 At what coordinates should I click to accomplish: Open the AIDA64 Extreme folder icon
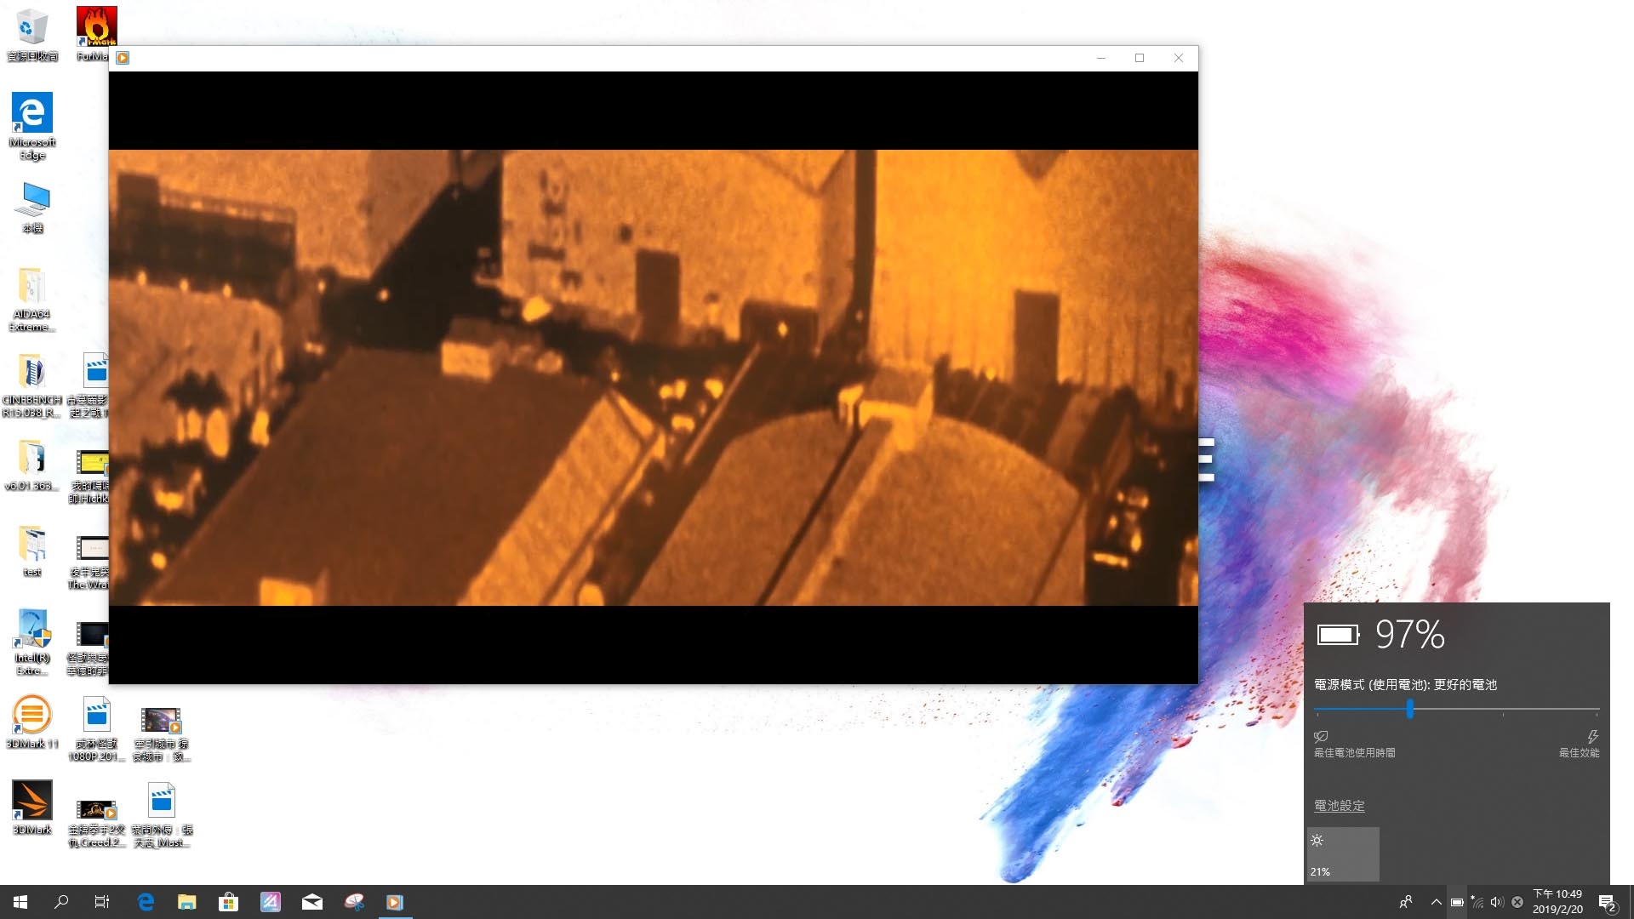coord(32,300)
